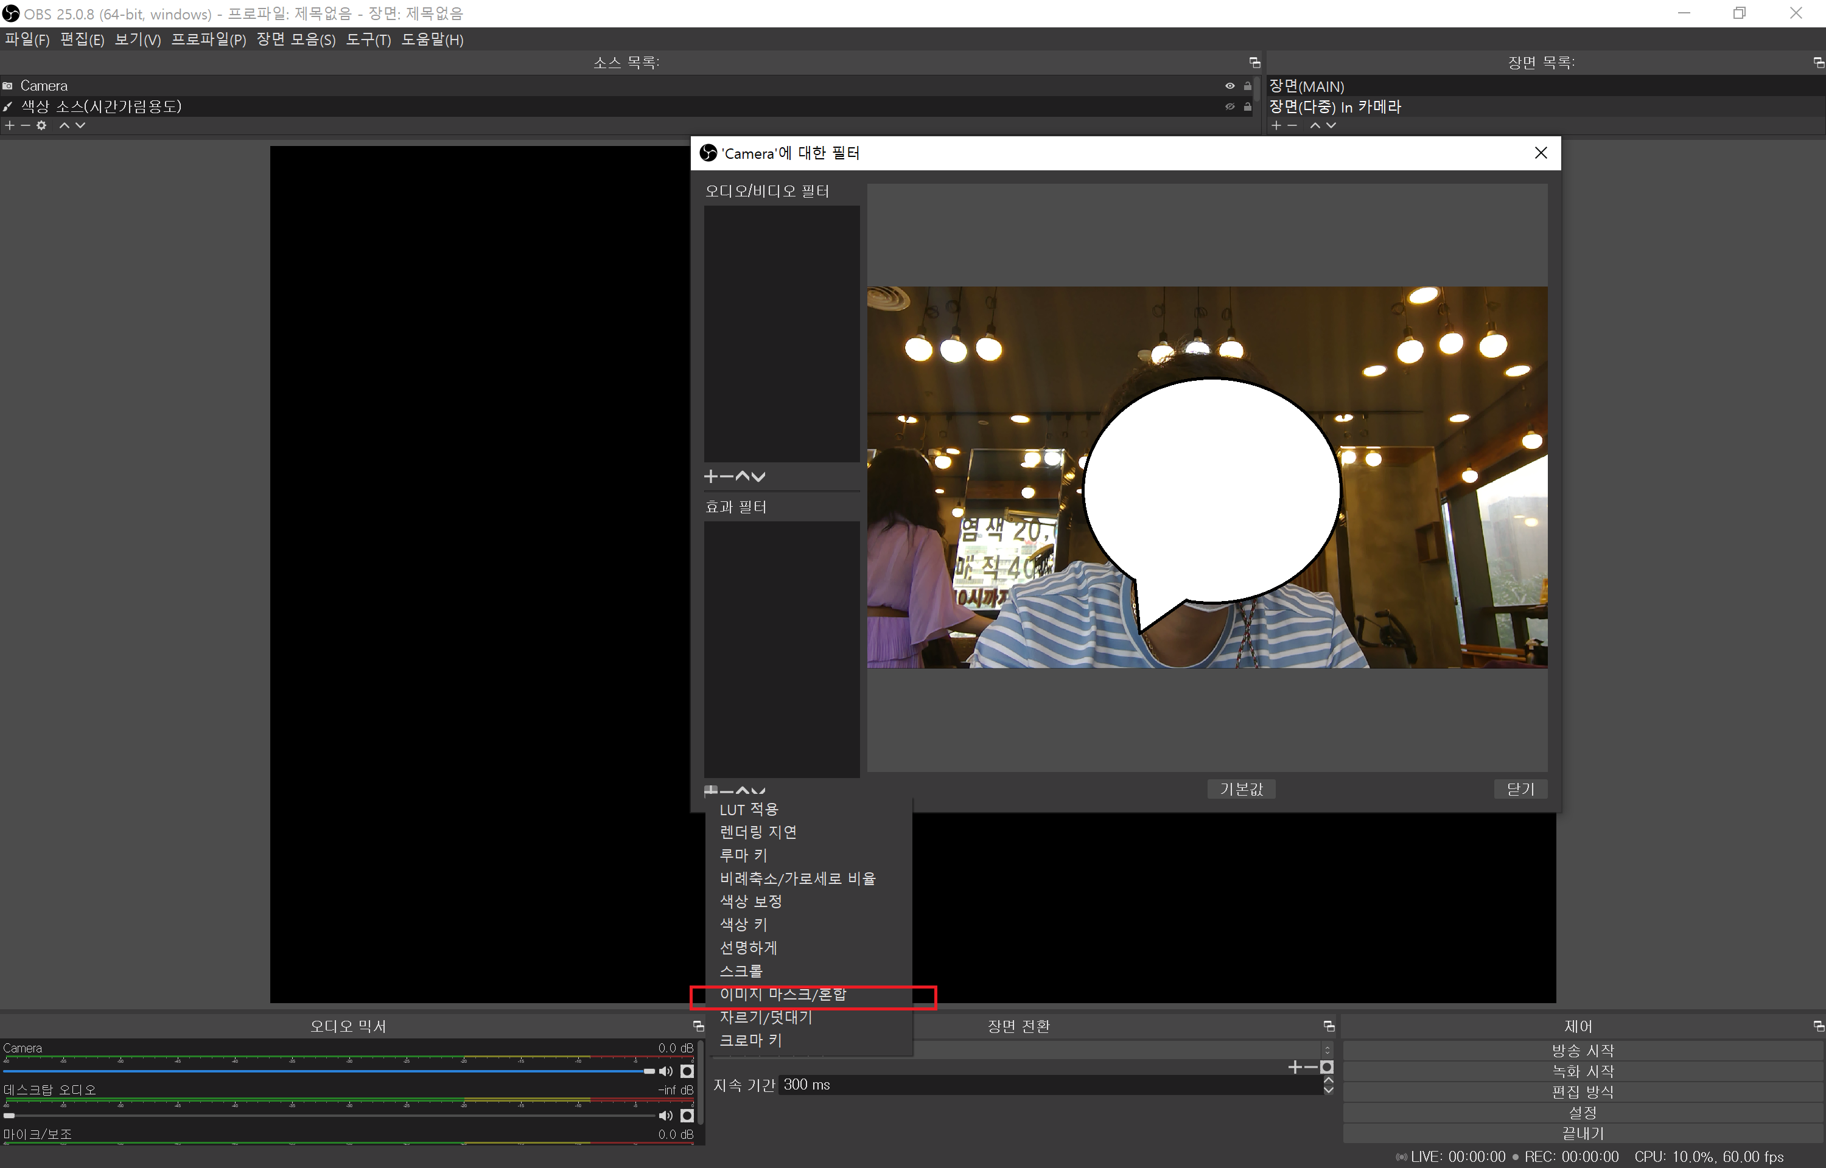This screenshot has width=1826, height=1168.
Task: Choose 루마 키 filter from menu
Action: (809, 855)
